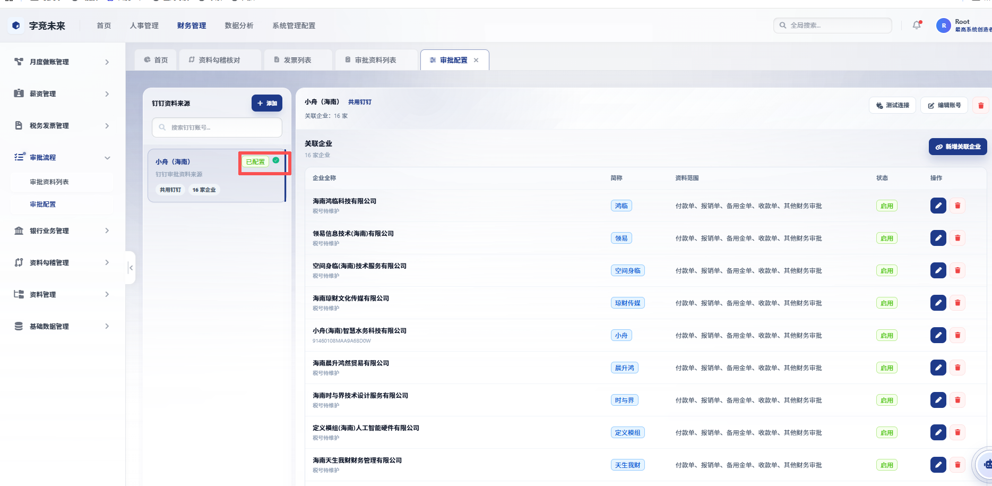Switch to the 首页 page tab
The height and width of the screenshot is (486, 992).
(x=156, y=60)
